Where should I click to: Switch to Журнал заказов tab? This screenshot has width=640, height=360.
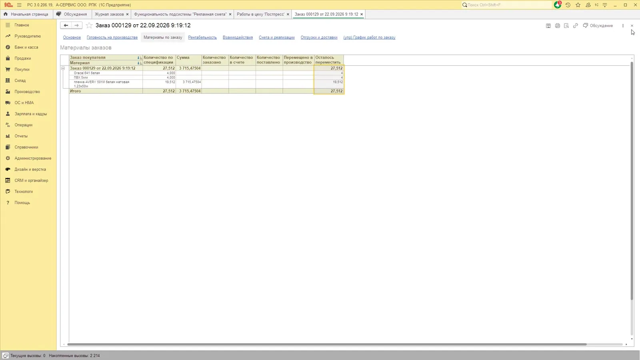pos(109,14)
